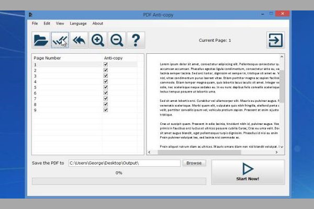Click the double back-arrow toolbar icon
The height and width of the screenshot is (209, 314).
[78, 40]
